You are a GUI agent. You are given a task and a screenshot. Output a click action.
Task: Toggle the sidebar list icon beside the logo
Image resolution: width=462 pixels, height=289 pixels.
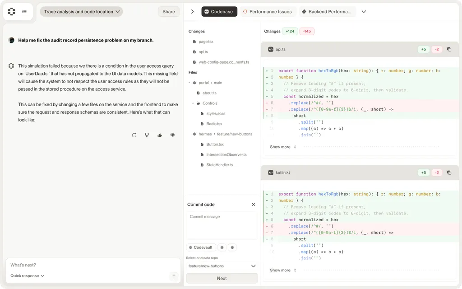click(24, 11)
